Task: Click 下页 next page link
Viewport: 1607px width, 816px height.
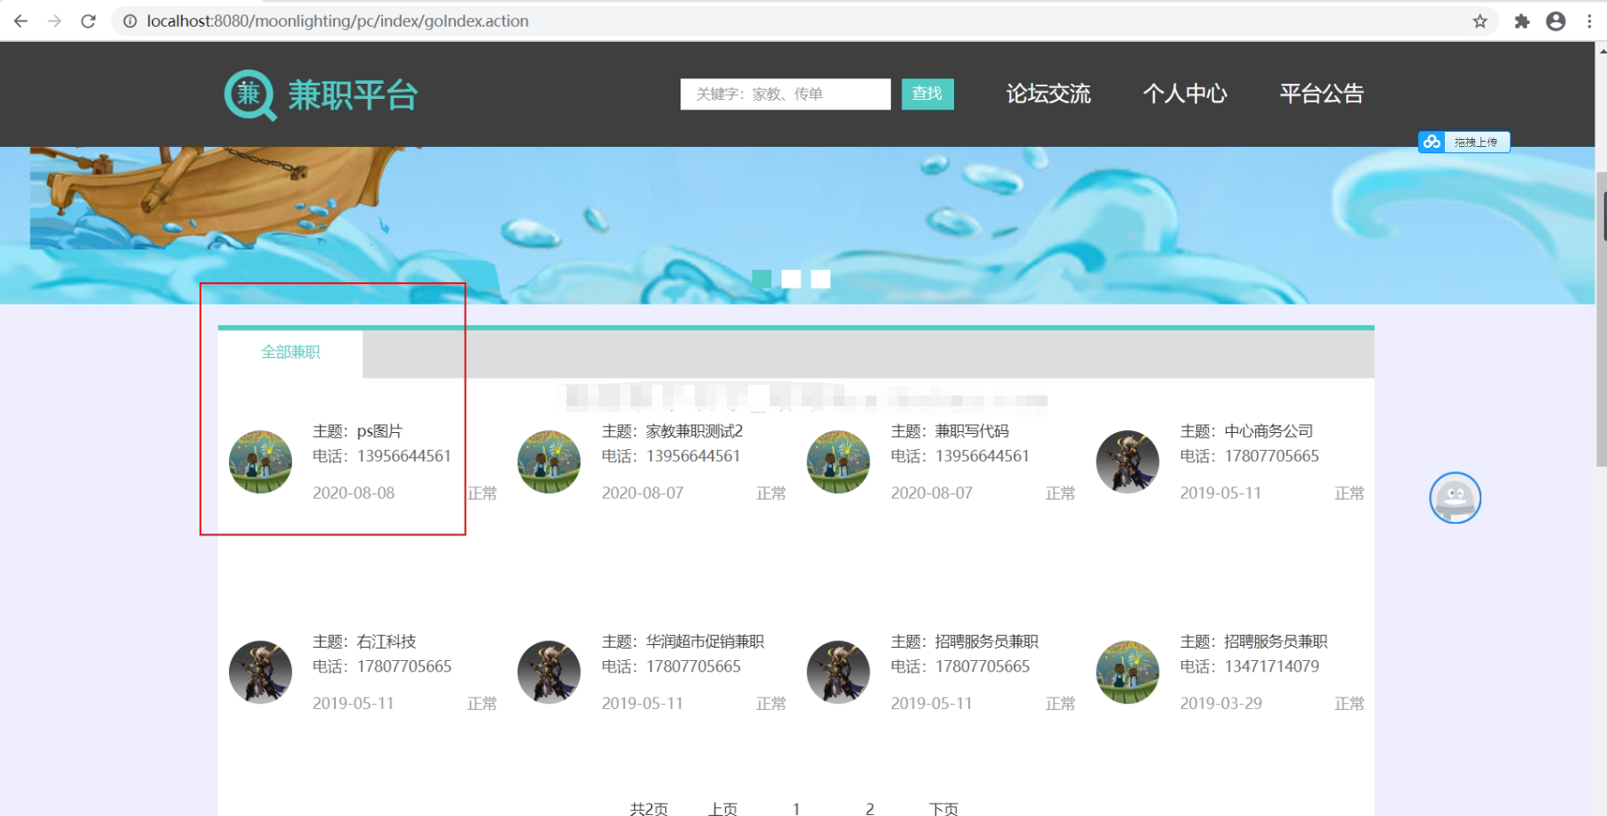Action: coord(943,808)
